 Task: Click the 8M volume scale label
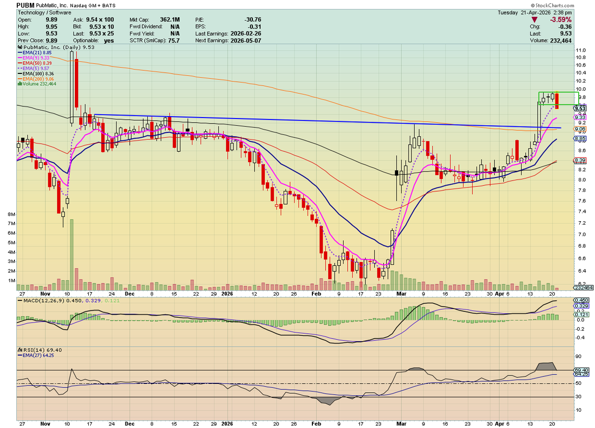[10, 214]
